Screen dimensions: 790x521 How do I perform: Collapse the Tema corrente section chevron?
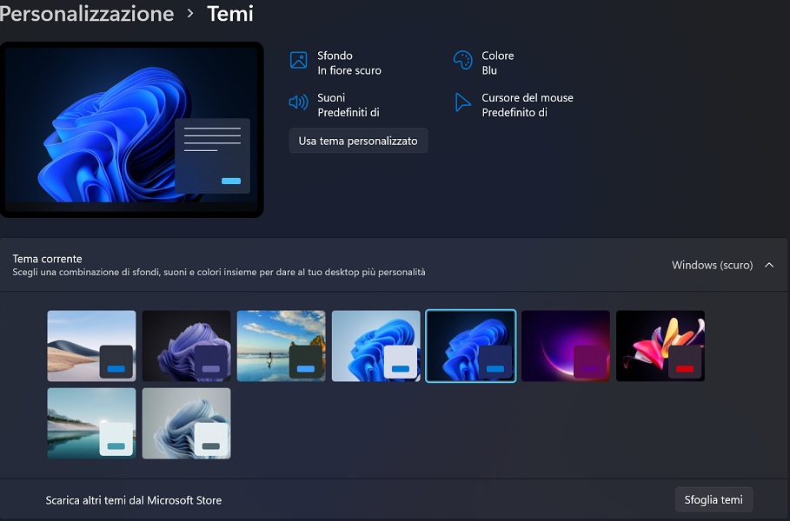[x=769, y=265]
